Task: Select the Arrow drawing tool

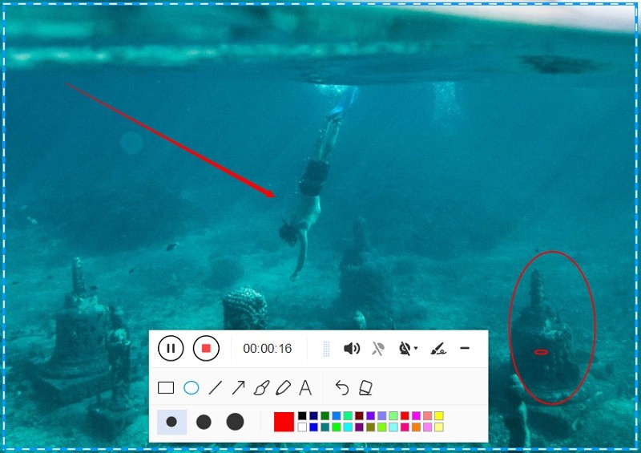Action: point(238,387)
